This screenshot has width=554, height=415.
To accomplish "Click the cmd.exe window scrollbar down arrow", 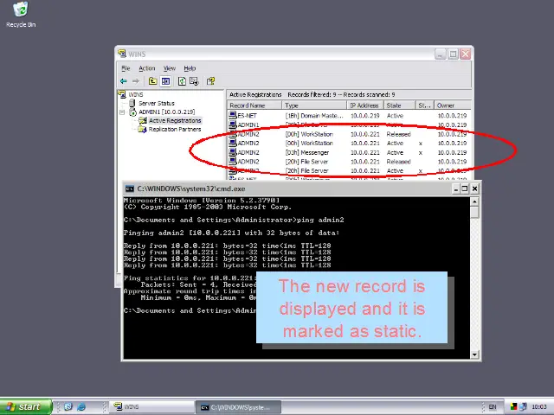I will [474, 354].
